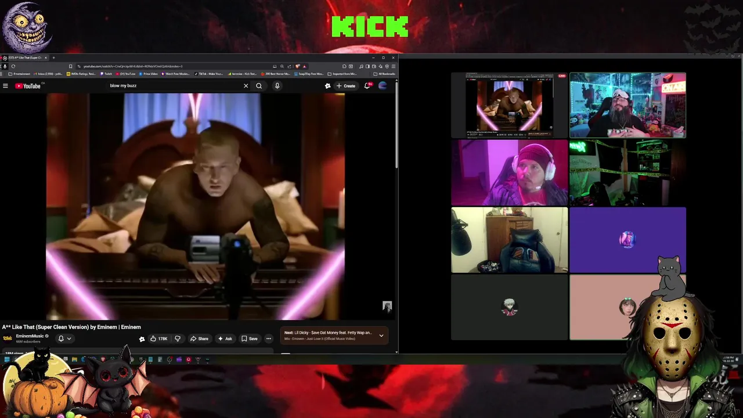The height and width of the screenshot is (418, 743).
Task: Select the green-lit dark room webcam tile
Action: [x=627, y=172]
